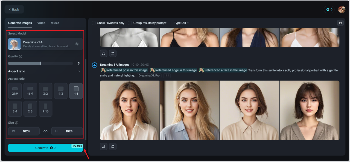Select the 21:9 aspect ratio
Viewport: 350px width, 162px height.
(x=15, y=91)
